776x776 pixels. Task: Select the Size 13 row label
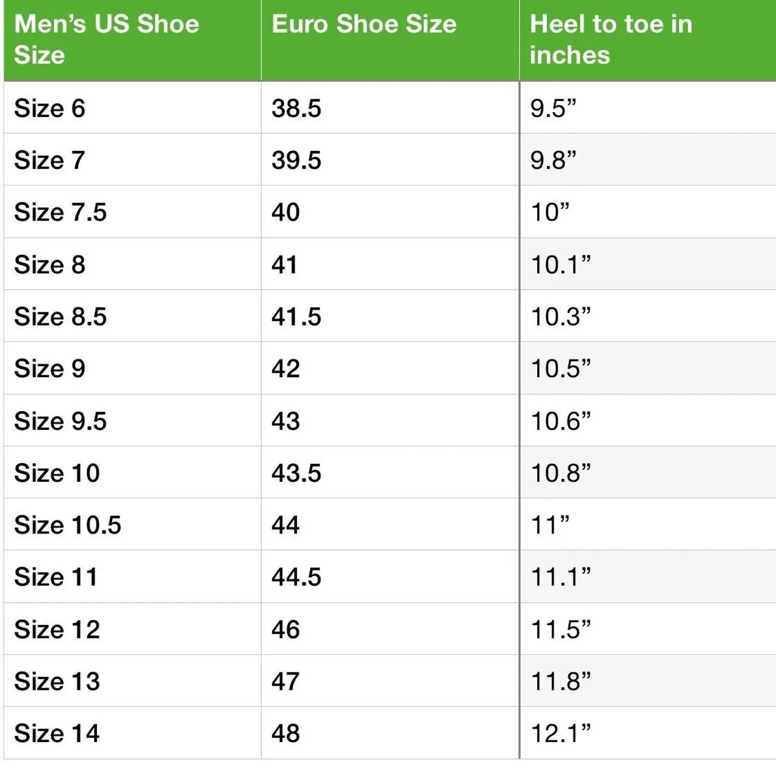(x=132, y=681)
